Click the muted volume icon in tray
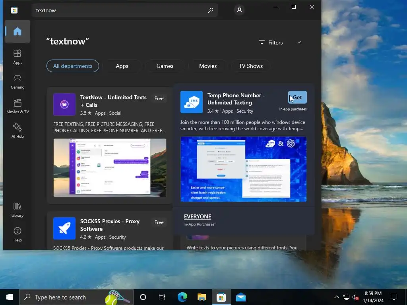This screenshot has height=305, width=407. (355, 297)
